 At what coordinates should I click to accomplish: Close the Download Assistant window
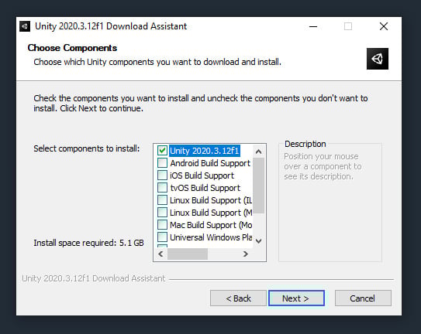(x=384, y=26)
